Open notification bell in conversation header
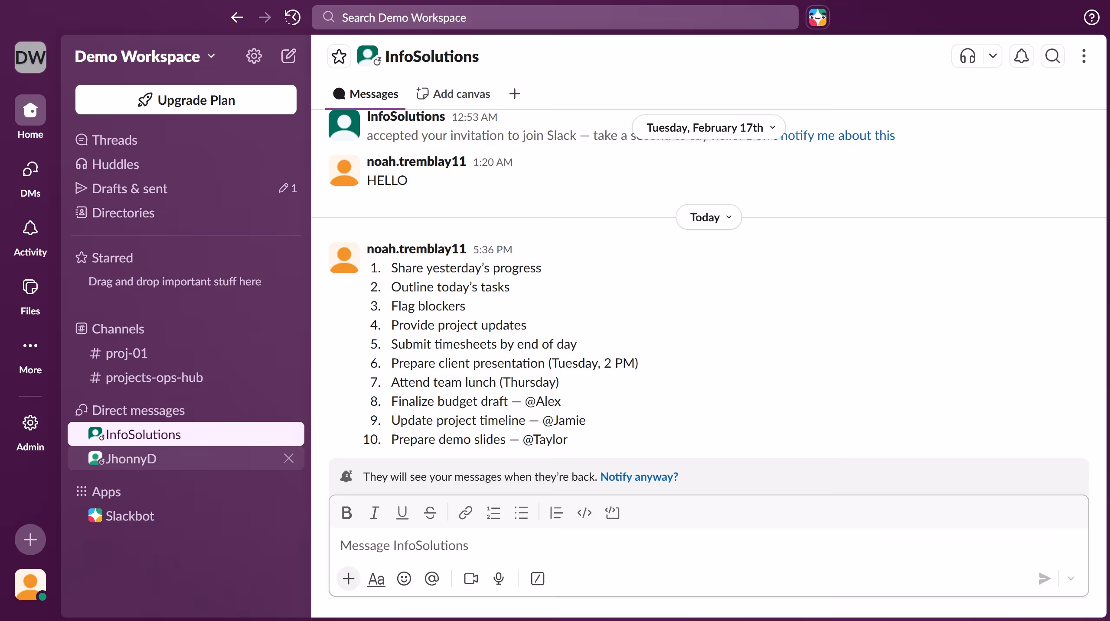This screenshot has height=621, width=1110. click(1022, 56)
